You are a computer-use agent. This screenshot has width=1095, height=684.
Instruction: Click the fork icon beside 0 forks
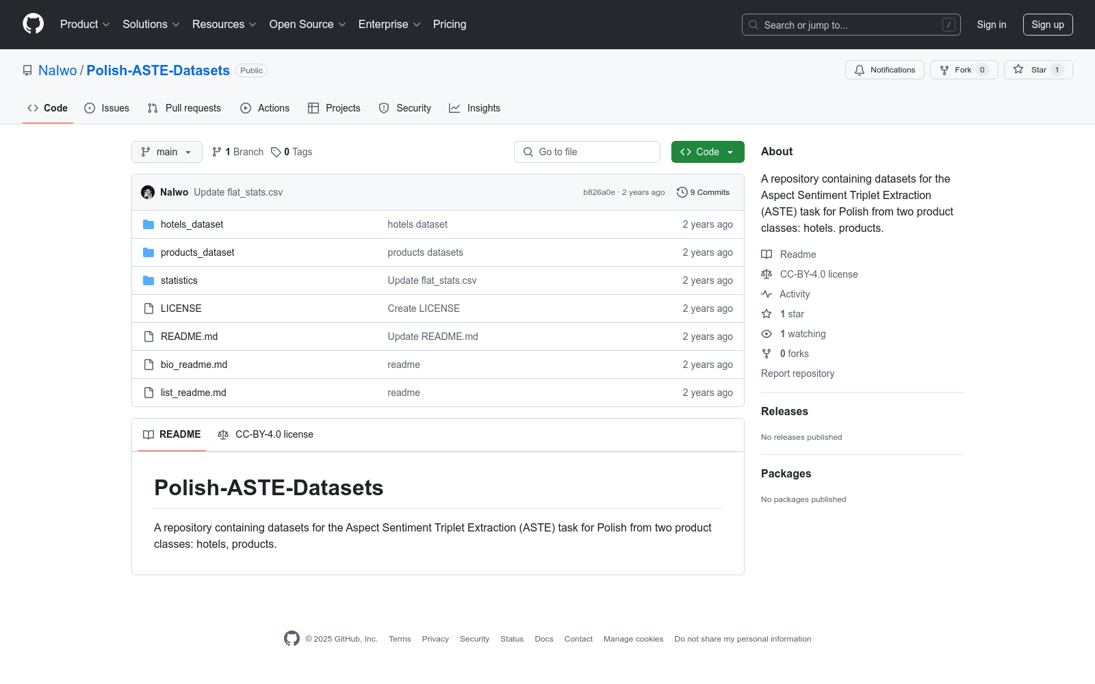point(766,354)
